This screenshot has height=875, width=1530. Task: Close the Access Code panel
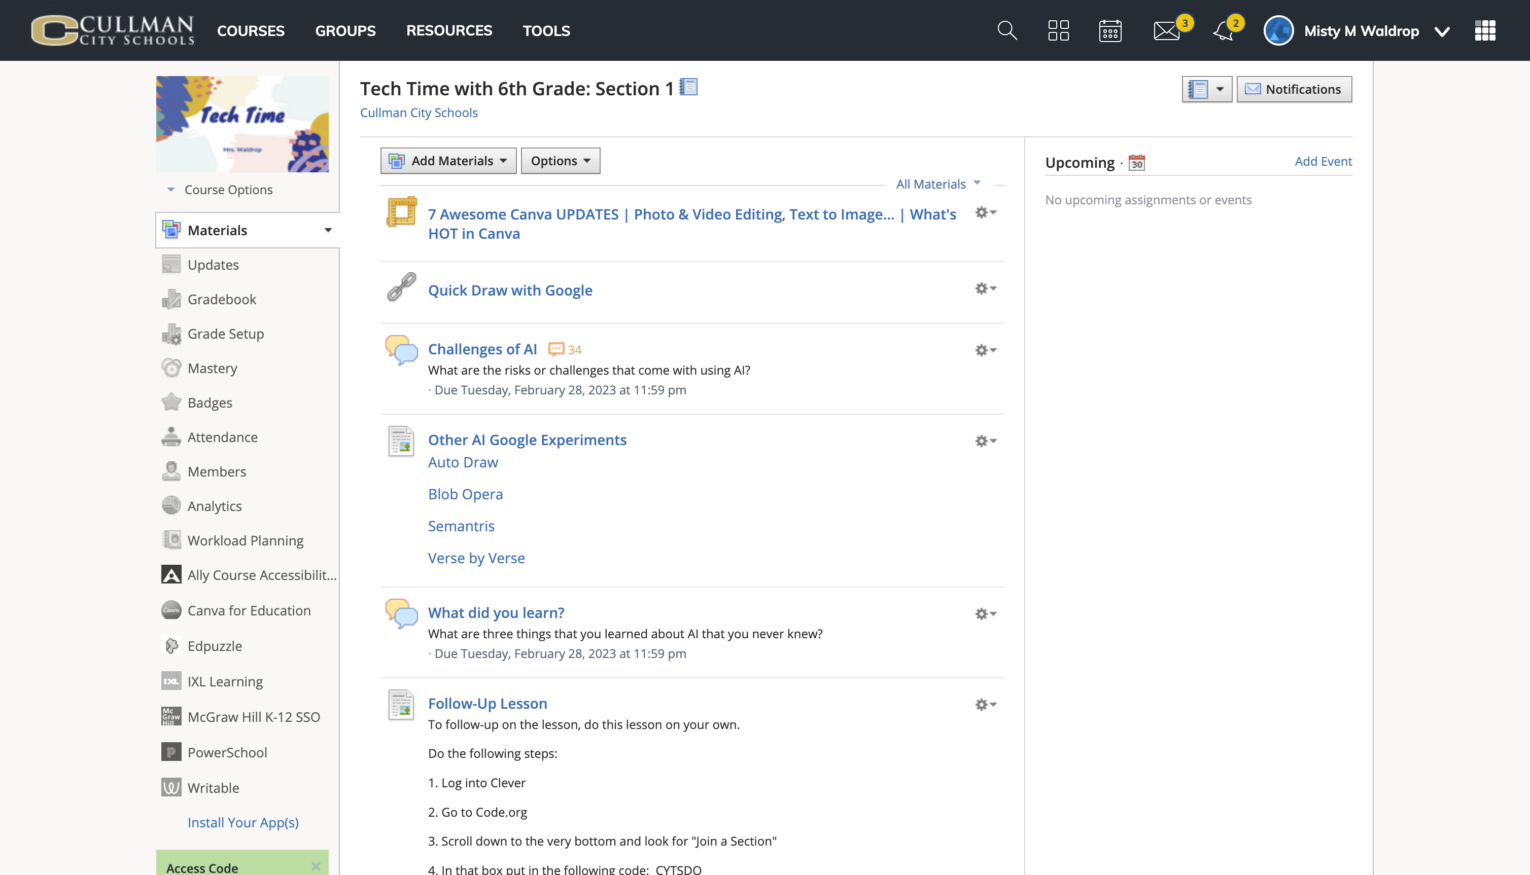tap(316, 866)
